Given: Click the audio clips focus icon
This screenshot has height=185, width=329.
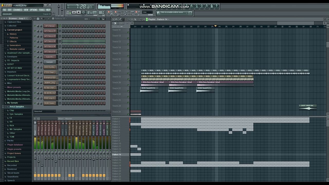Looking at the screenshot, I should tap(115, 23).
